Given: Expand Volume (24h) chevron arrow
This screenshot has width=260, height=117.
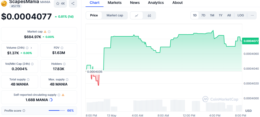Looking at the screenshot, I should tap(31, 48).
